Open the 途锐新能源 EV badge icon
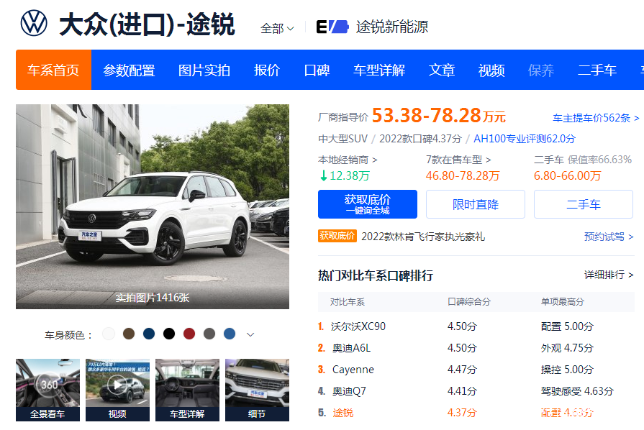The width and height of the screenshot is (644, 430). click(332, 27)
